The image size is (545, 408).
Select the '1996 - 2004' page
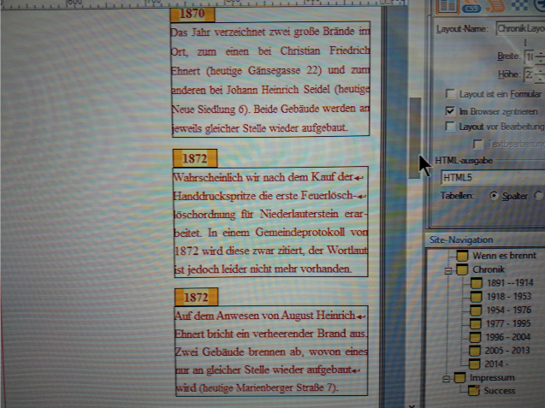click(508, 337)
